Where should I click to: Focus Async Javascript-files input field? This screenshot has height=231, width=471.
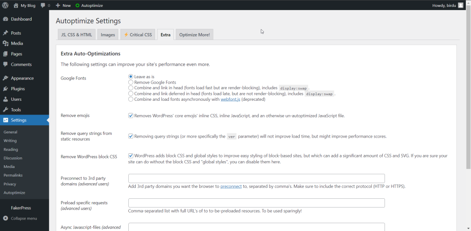click(257, 227)
